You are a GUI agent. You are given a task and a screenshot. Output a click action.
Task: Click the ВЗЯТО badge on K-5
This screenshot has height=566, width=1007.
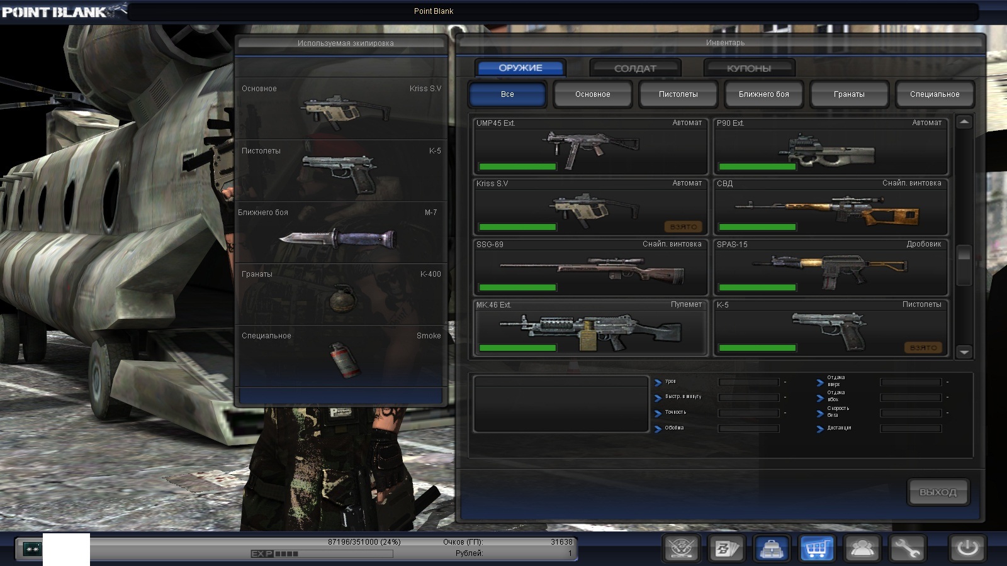pos(923,348)
